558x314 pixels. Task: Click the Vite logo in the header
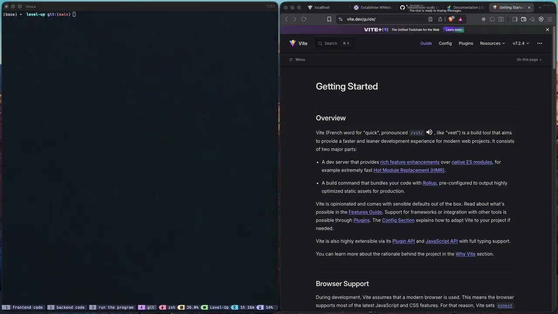[298, 43]
